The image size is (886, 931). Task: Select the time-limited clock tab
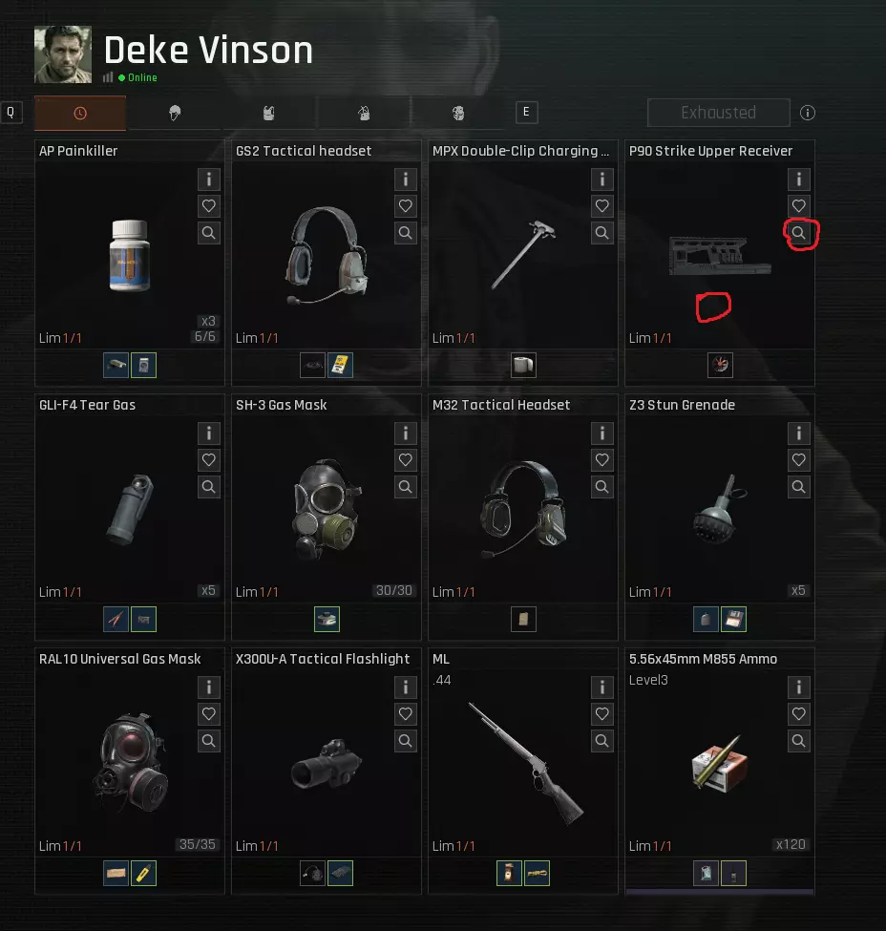coord(80,113)
